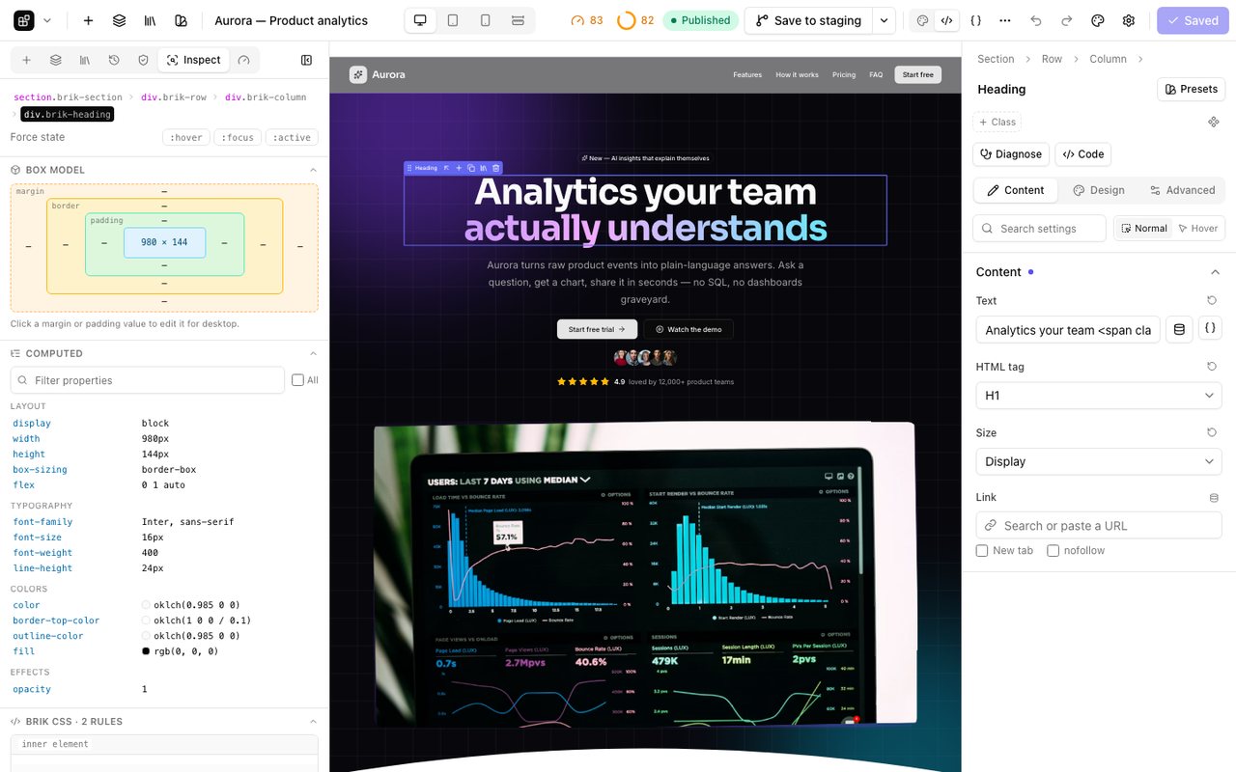This screenshot has height=772, width=1236.
Task: Toggle the All properties checkbox
Action: pos(297,380)
